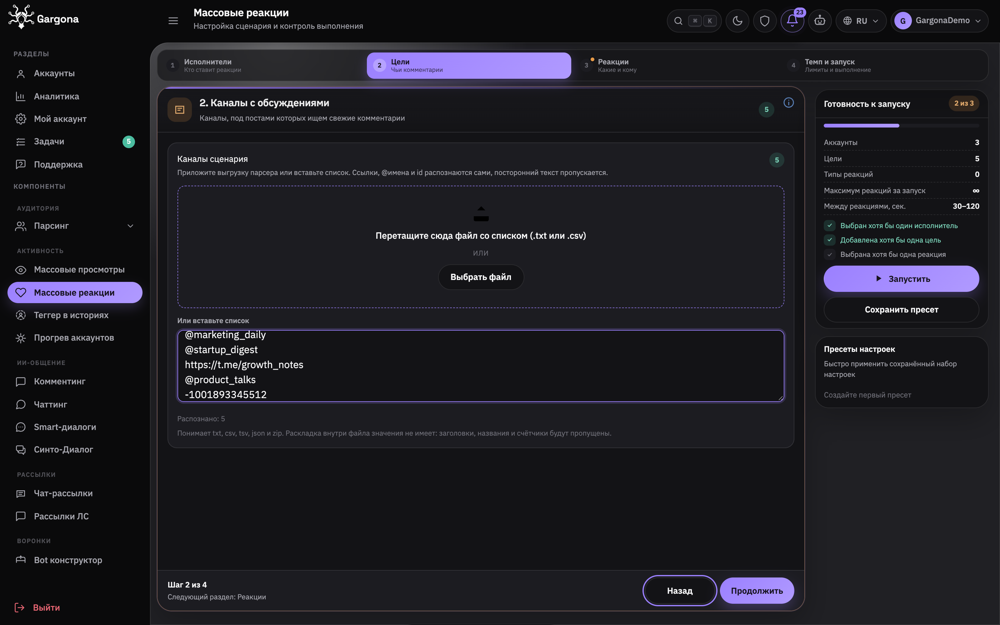Open Прогрев аккаунтов
This screenshot has width=1000, height=625.
pyautogui.click(x=75, y=338)
